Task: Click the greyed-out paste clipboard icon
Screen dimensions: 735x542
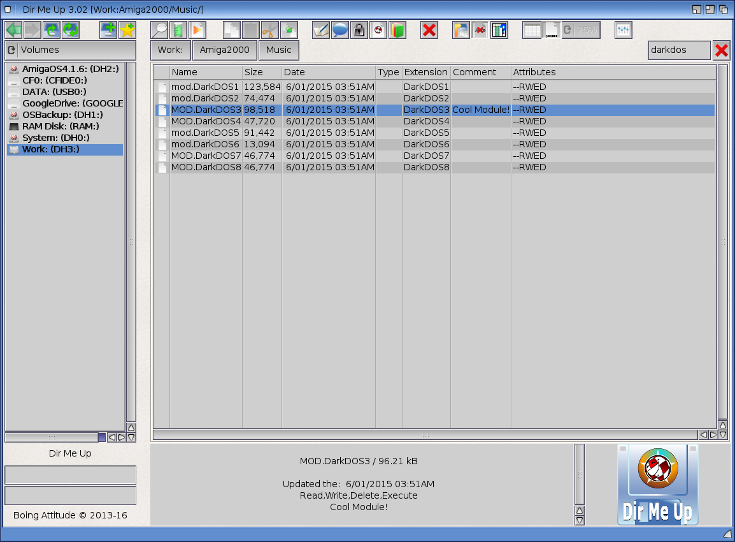Action: [251, 30]
